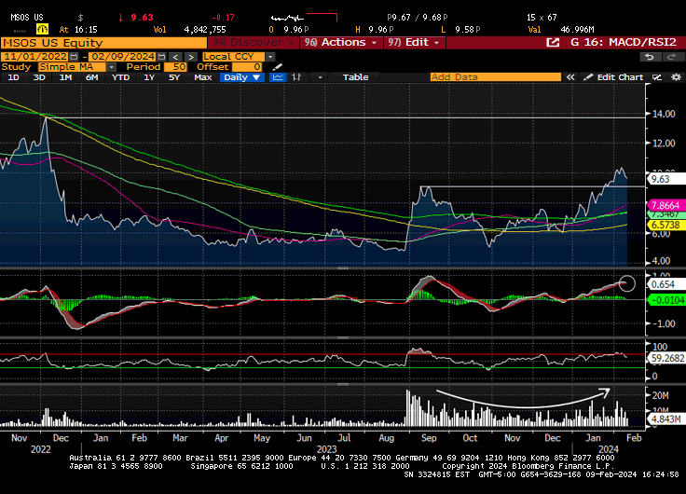Open the 96) Actions menu
This screenshot has width=686, height=494.
pyautogui.click(x=340, y=43)
